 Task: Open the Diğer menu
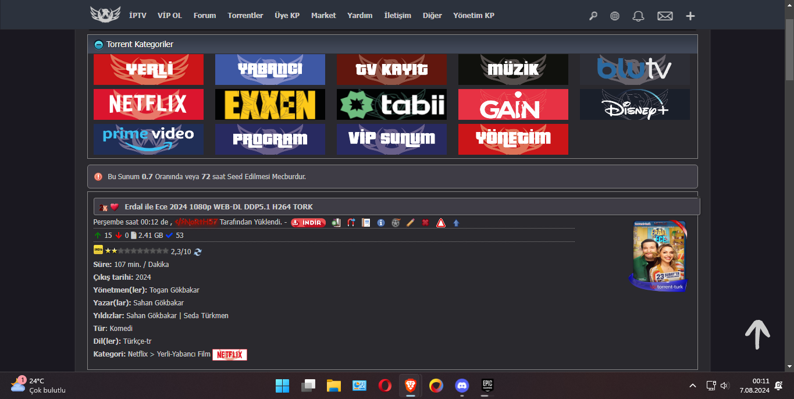coord(432,16)
